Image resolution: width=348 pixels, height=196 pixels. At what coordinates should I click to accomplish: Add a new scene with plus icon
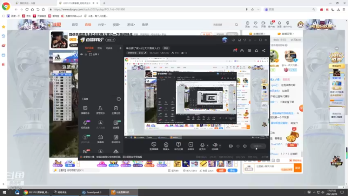[120, 48]
